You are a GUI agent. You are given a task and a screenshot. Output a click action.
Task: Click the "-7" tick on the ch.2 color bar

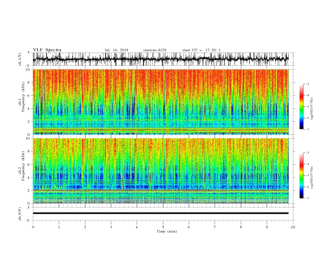[307, 198]
